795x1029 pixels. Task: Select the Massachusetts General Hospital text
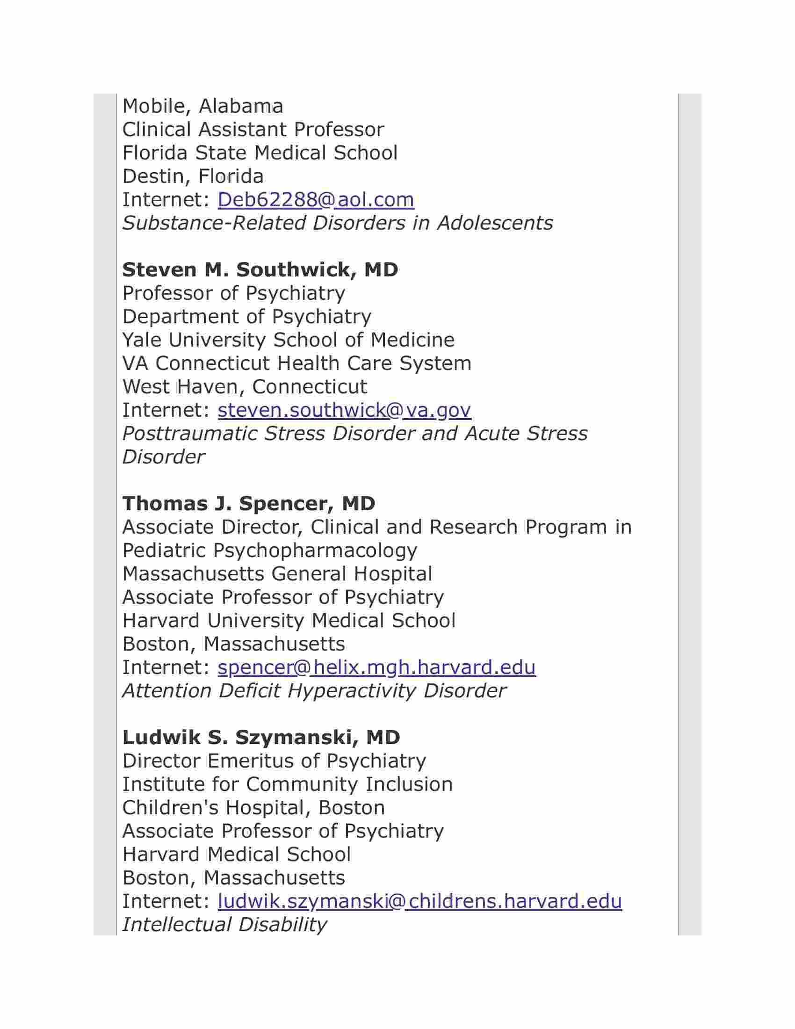pos(277,574)
